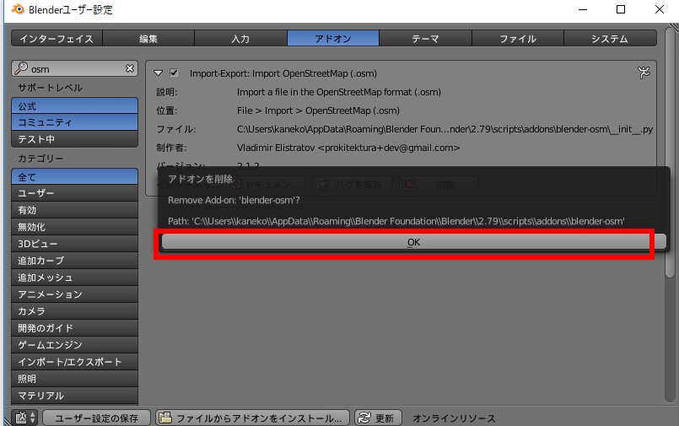Viewport: 679px width, 426px height.
Task: Select the 全て category
Action: pos(74,176)
